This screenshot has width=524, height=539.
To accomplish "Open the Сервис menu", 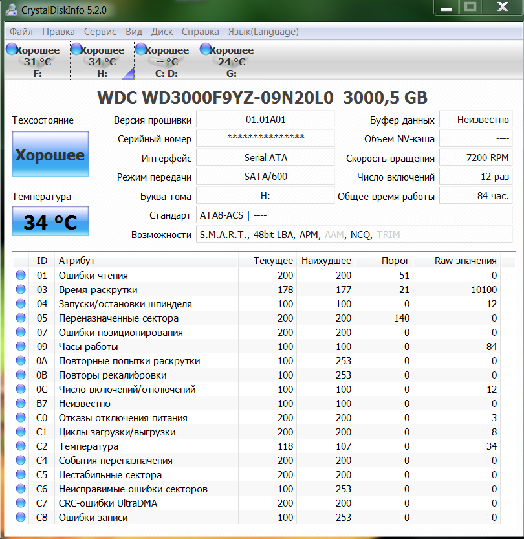I will click(x=100, y=32).
